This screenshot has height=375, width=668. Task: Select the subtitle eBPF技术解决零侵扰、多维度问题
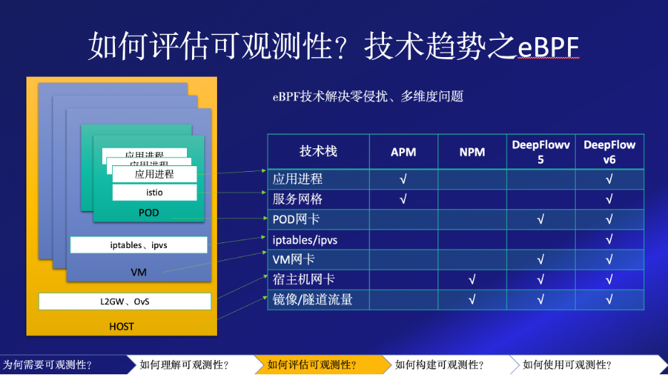pos(368,97)
